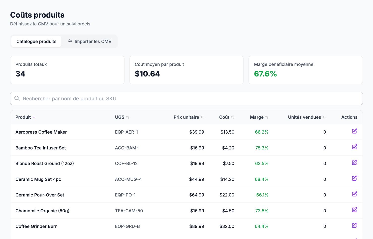Sort by Unités vendues column
This screenshot has width=373, height=239.
tap(307, 117)
